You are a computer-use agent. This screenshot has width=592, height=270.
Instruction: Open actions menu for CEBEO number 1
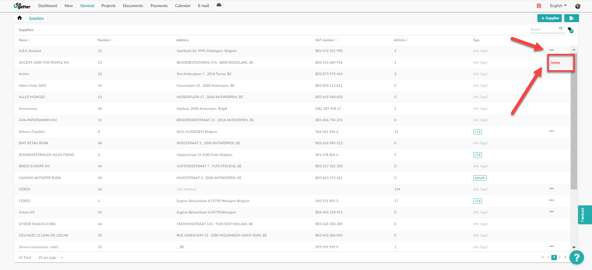point(552,200)
